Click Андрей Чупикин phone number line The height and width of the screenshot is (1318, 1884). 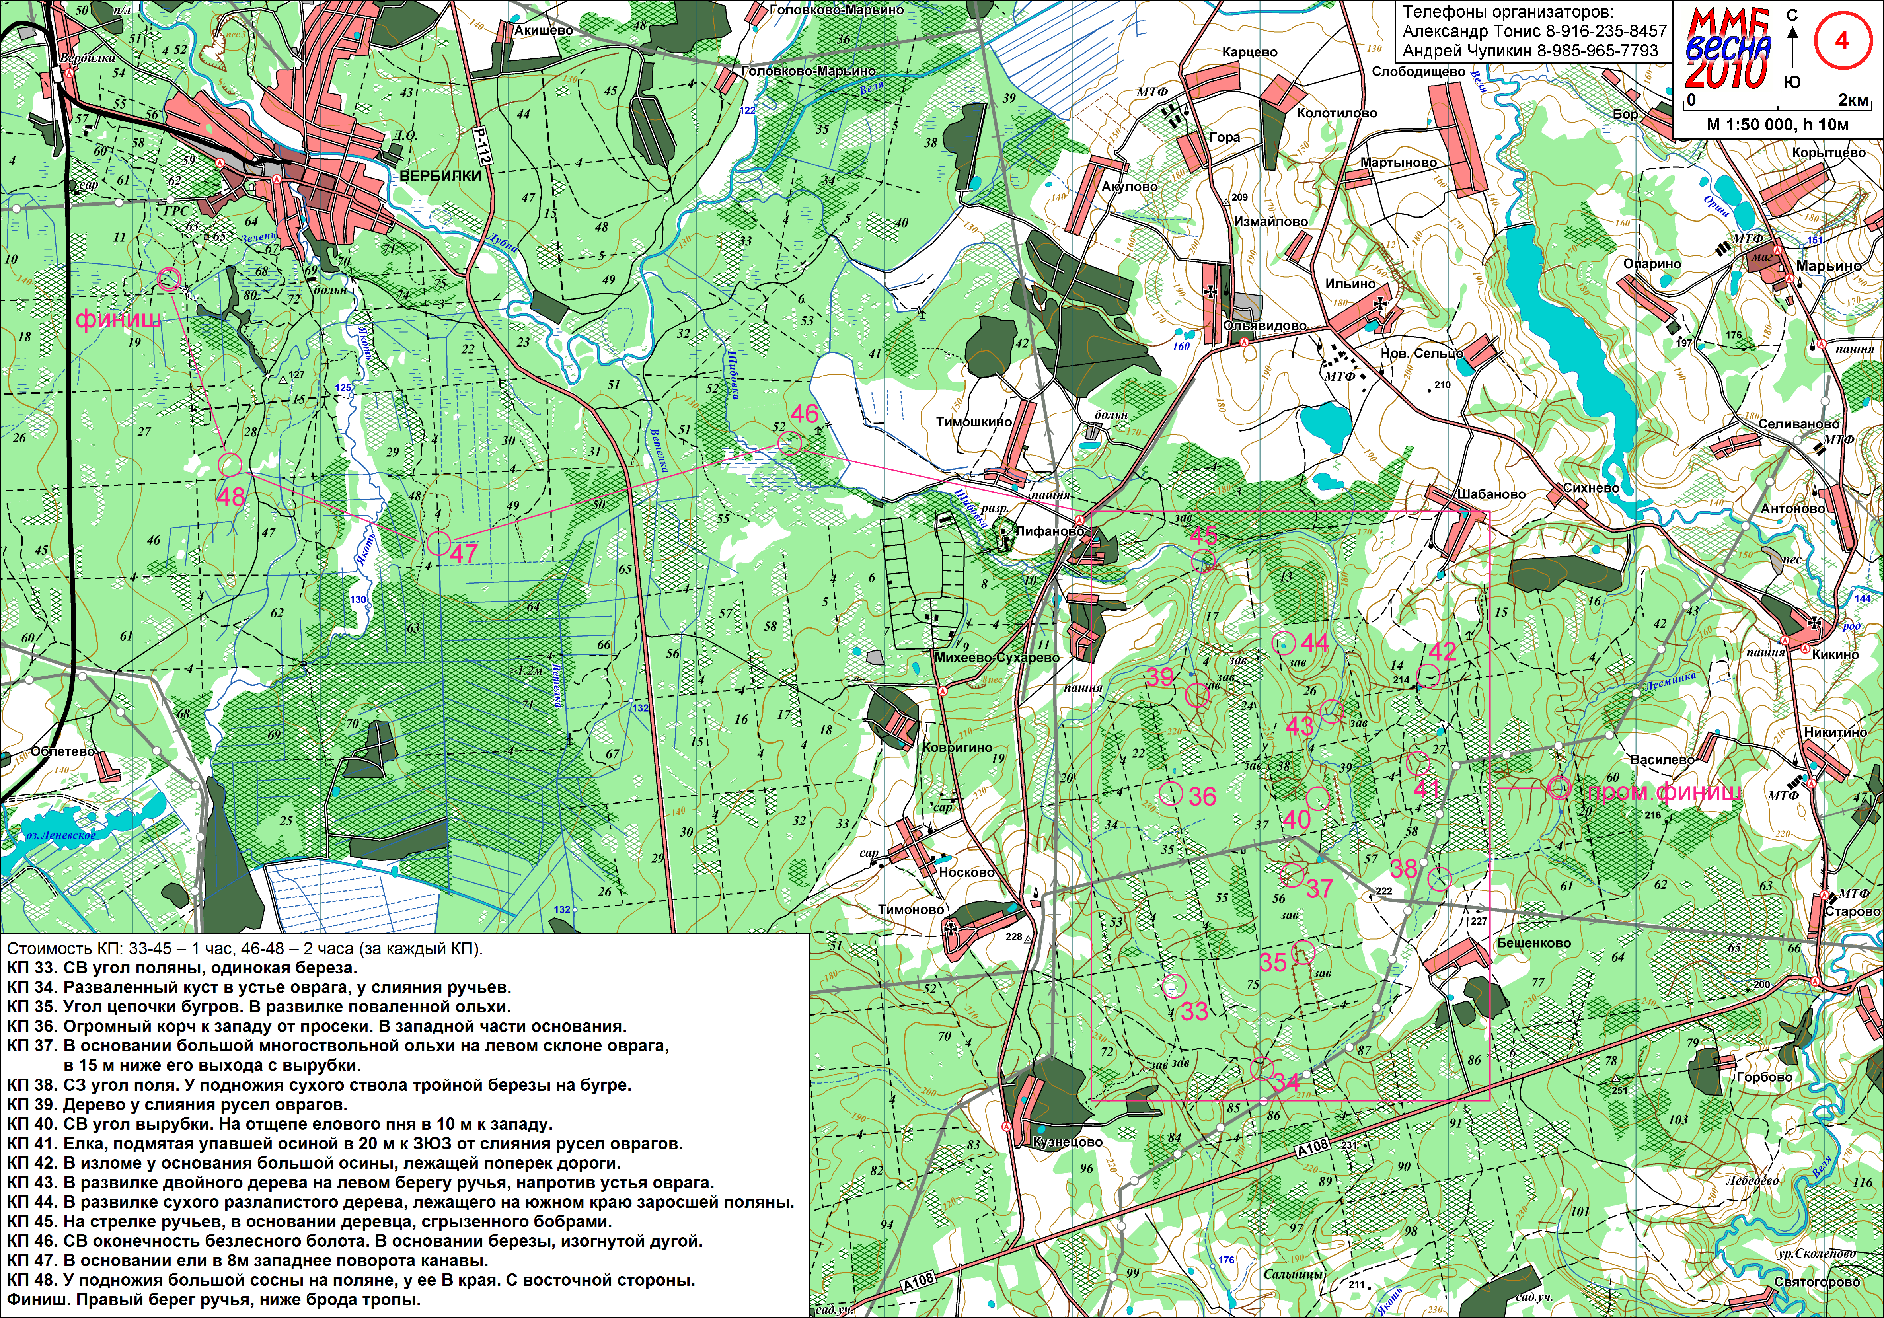coord(1530,51)
